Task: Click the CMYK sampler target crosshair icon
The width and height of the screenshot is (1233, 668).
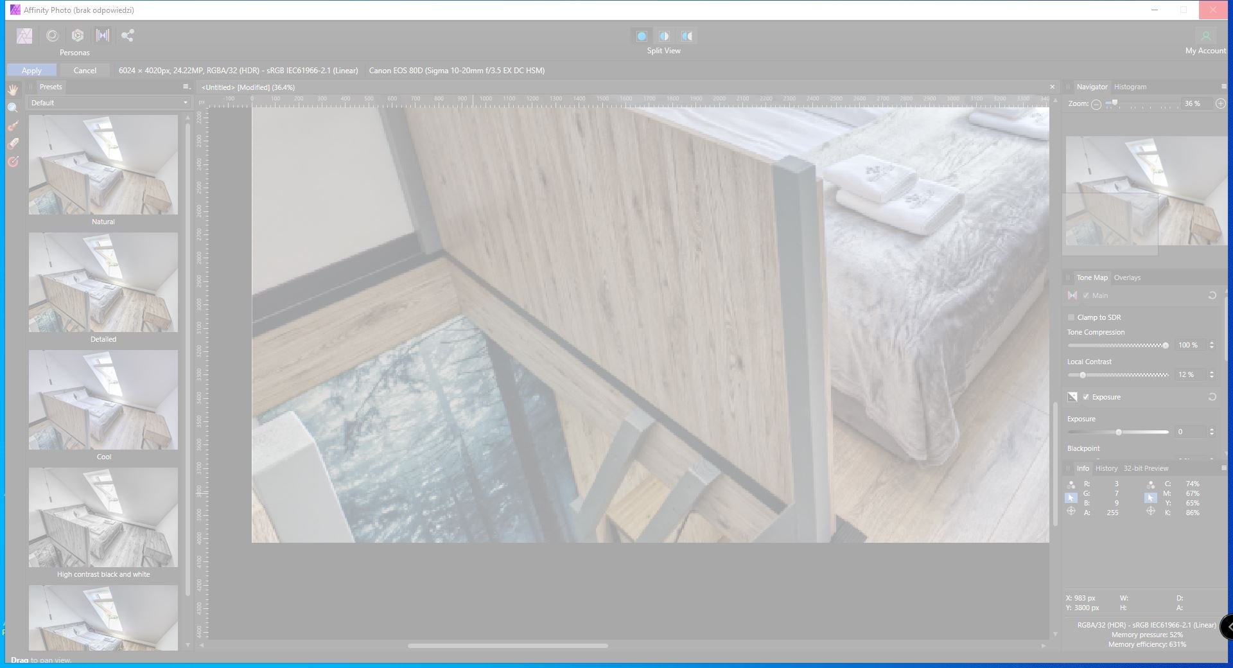Action: (1151, 511)
